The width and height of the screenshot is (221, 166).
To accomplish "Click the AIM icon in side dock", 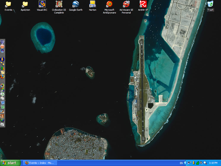I will pyautogui.click(x=2, y=59).
